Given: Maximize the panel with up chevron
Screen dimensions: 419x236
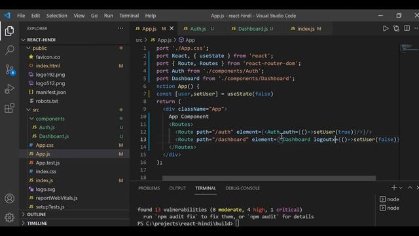Looking at the screenshot, I should [410, 187].
